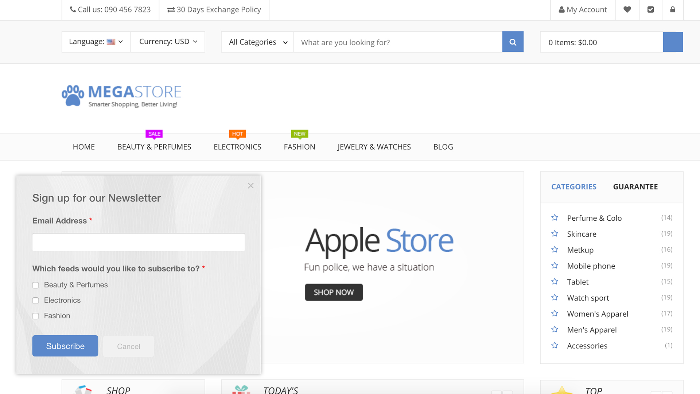Check the Electronics feed checkbox
Viewport: 700px width, 394px height.
click(x=35, y=301)
